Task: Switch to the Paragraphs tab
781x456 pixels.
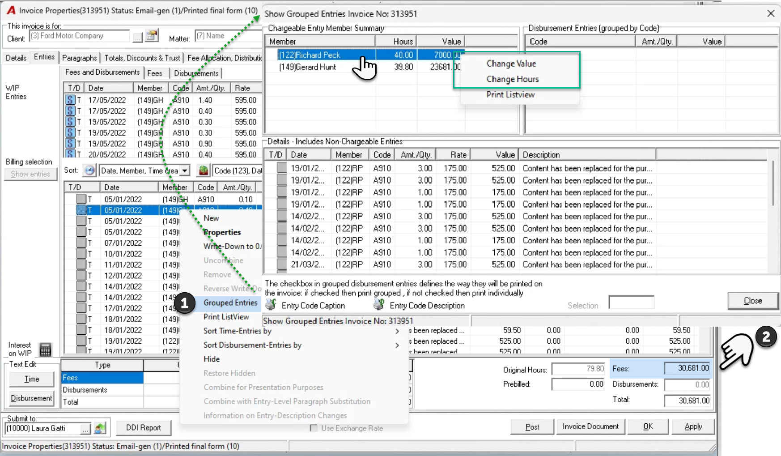Action: pos(79,58)
